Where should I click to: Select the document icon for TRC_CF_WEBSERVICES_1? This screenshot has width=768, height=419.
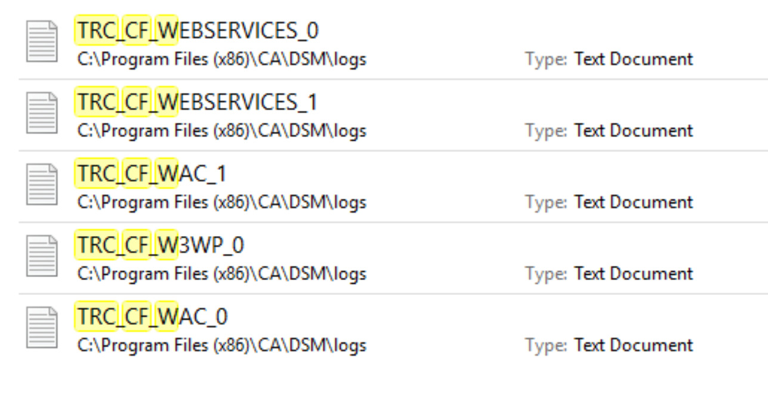[x=42, y=113]
